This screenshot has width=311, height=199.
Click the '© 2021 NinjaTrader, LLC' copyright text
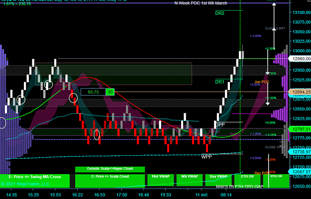point(25,184)
